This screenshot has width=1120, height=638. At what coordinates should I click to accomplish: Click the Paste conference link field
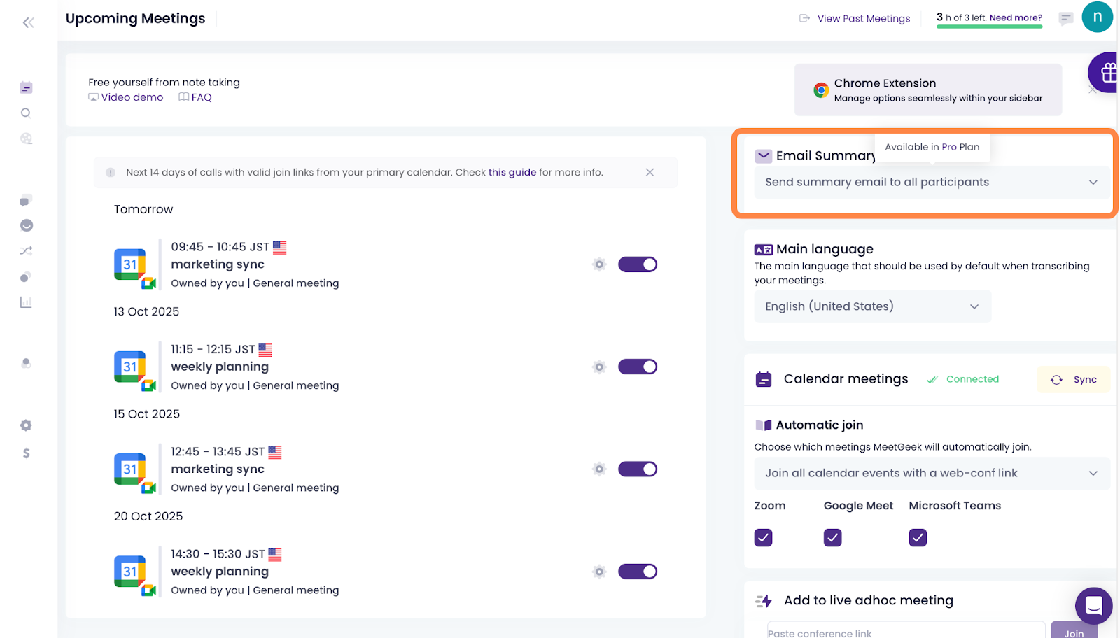click(x=905, y=632)
